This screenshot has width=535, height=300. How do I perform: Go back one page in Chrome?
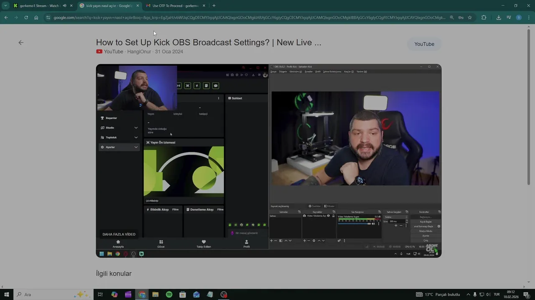[6, 17]
